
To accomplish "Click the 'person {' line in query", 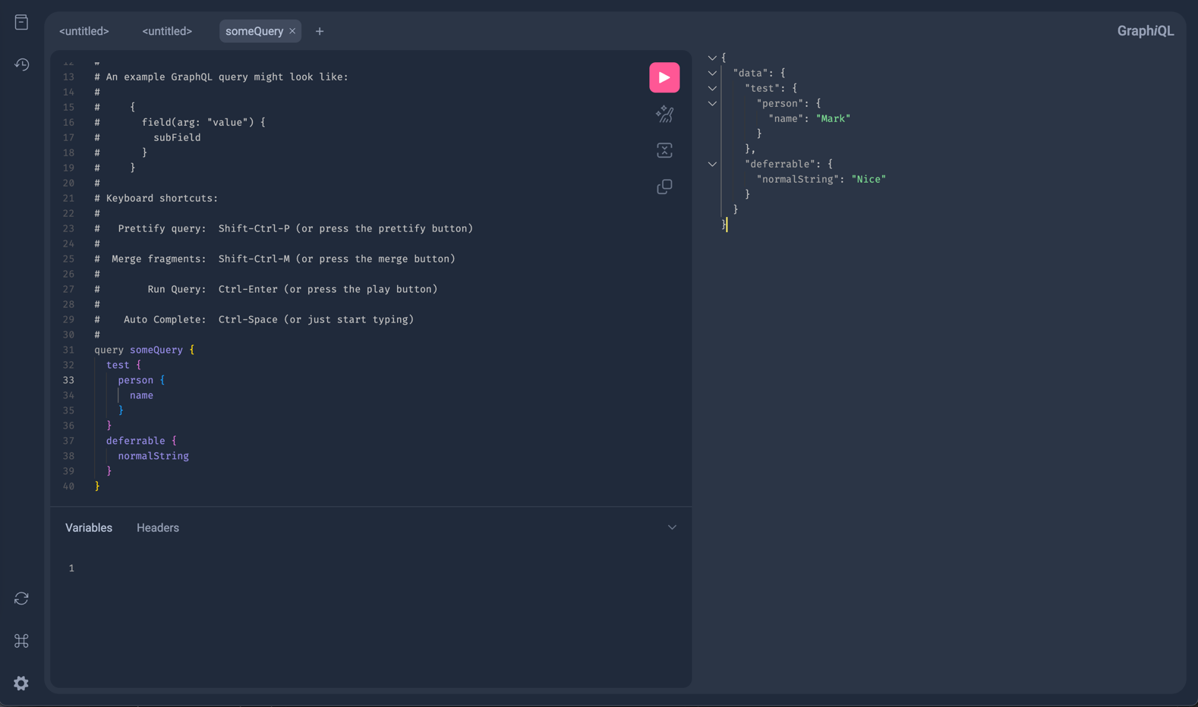I will pos(141,380).
